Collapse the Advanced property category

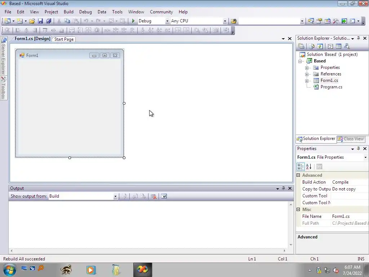coord(298,175)
